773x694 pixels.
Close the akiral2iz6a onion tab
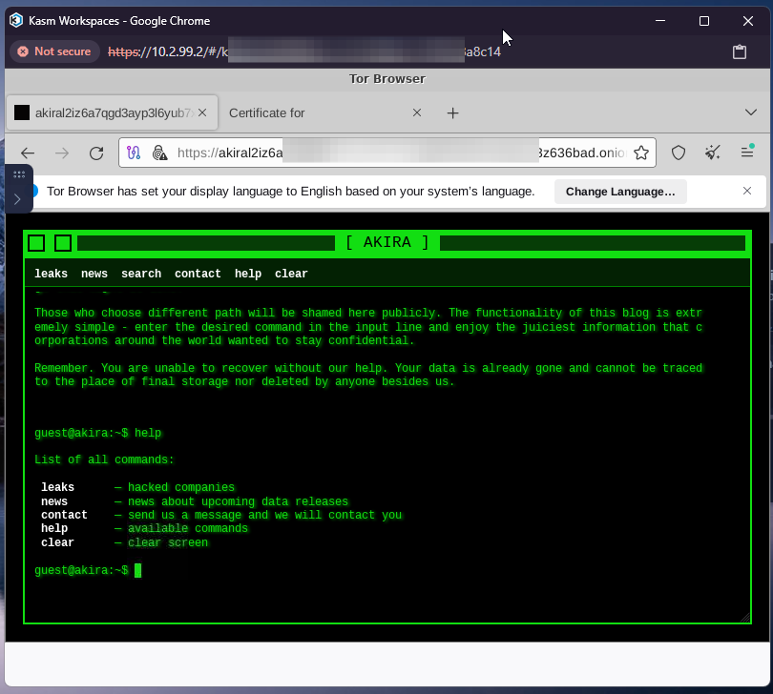point(202,112)
